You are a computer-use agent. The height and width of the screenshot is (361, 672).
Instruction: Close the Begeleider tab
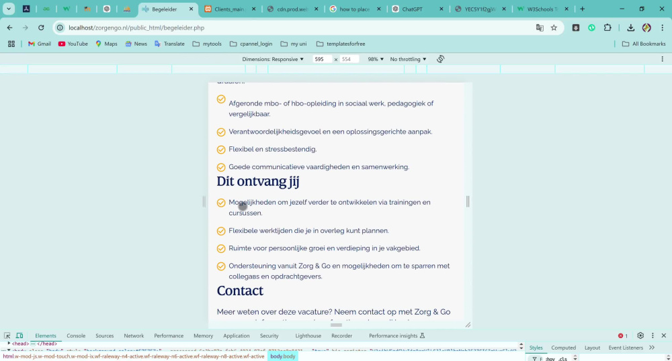click(191, 9)
